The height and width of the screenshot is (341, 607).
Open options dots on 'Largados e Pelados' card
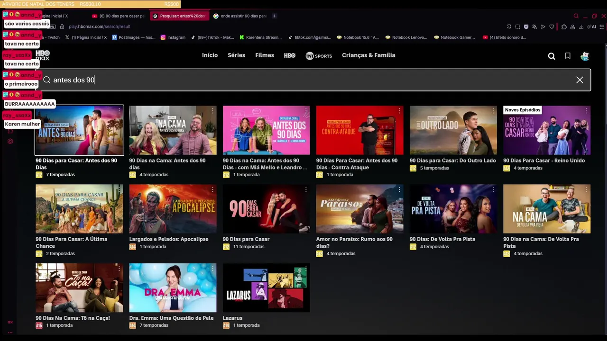[x=212, y=189]
